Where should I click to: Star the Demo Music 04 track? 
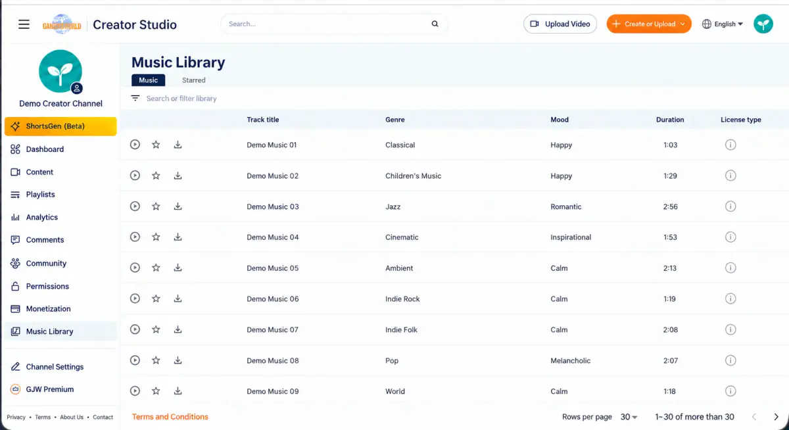(156, 237)
